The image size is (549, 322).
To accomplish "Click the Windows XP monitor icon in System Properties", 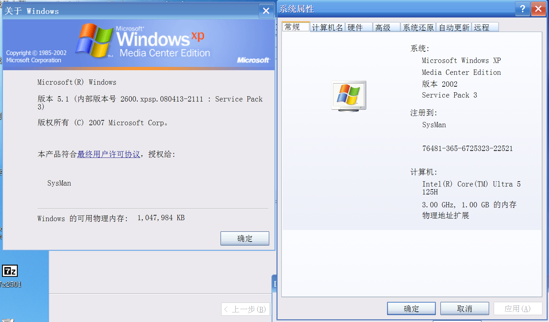I will tap(349, 96).
